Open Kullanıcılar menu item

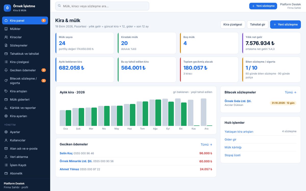(25, 140)
